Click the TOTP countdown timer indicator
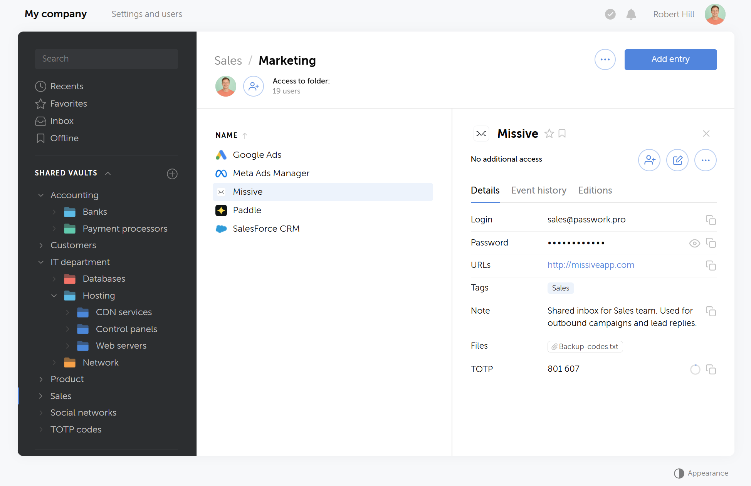Image resolution: width=751 pixels, height=486 pixels. [695, 369]
